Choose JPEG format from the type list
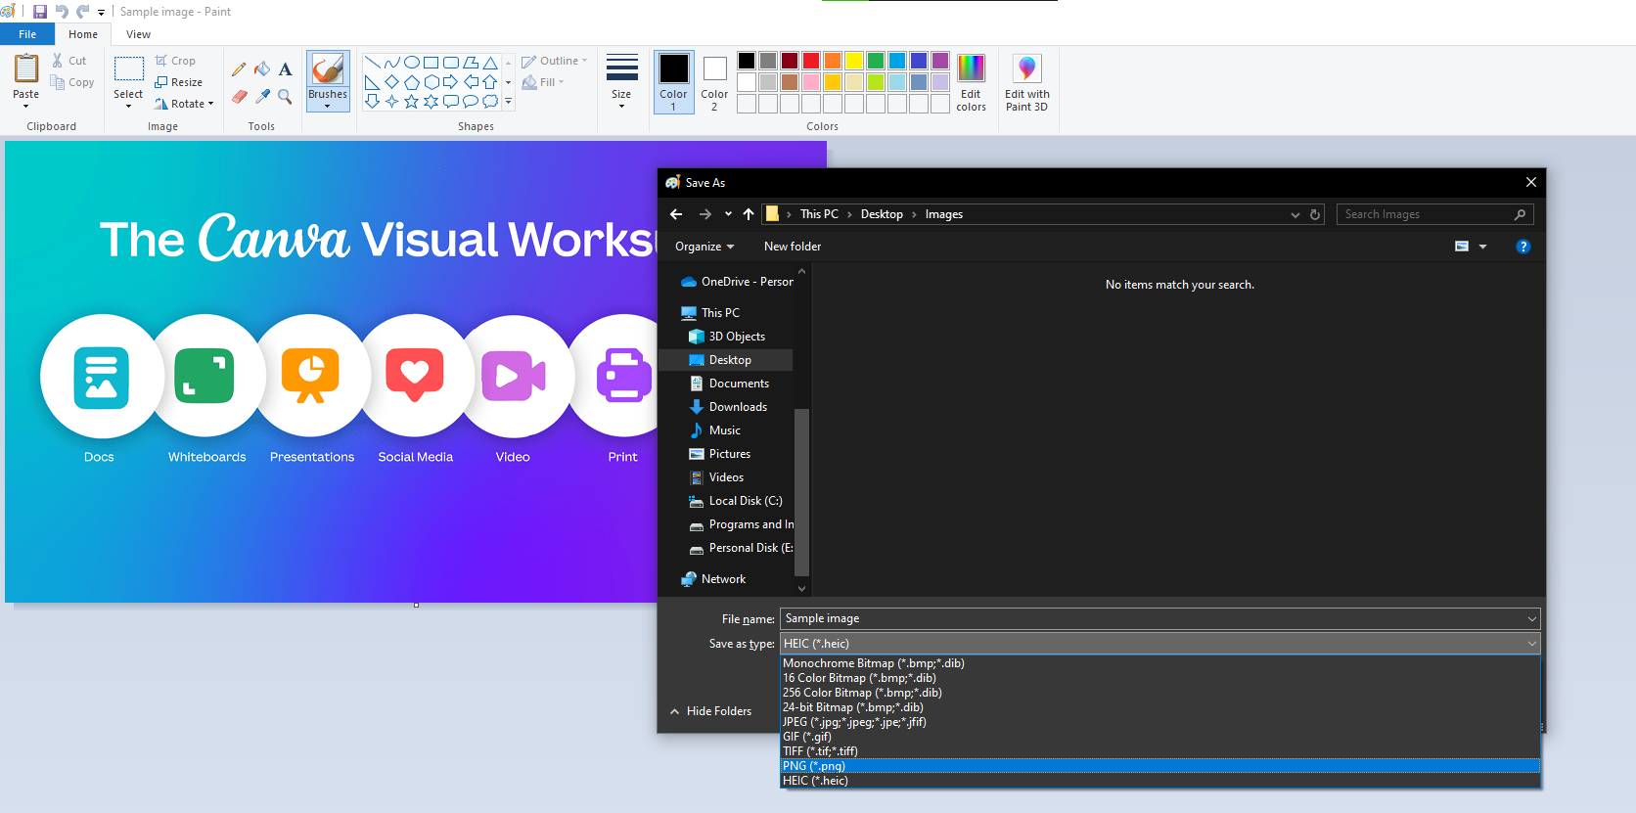 point(1159,722)
